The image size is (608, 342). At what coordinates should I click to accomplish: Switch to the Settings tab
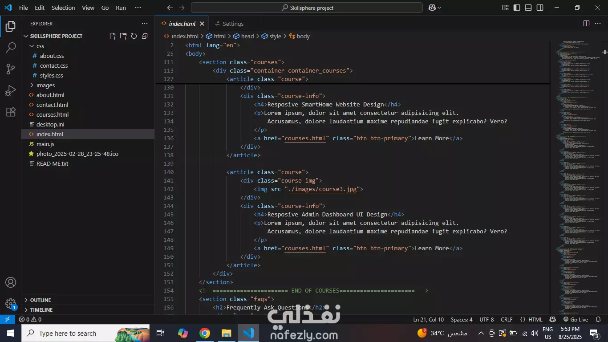[x=233, y=24]
